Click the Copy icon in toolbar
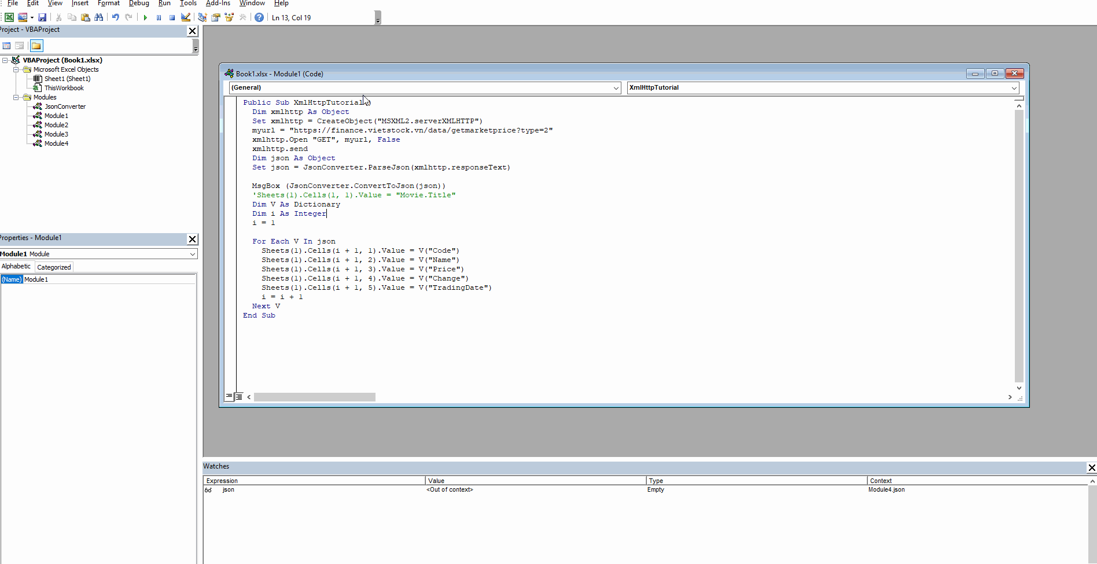Screen dimensions: 1097x564 tap(72, 17)
